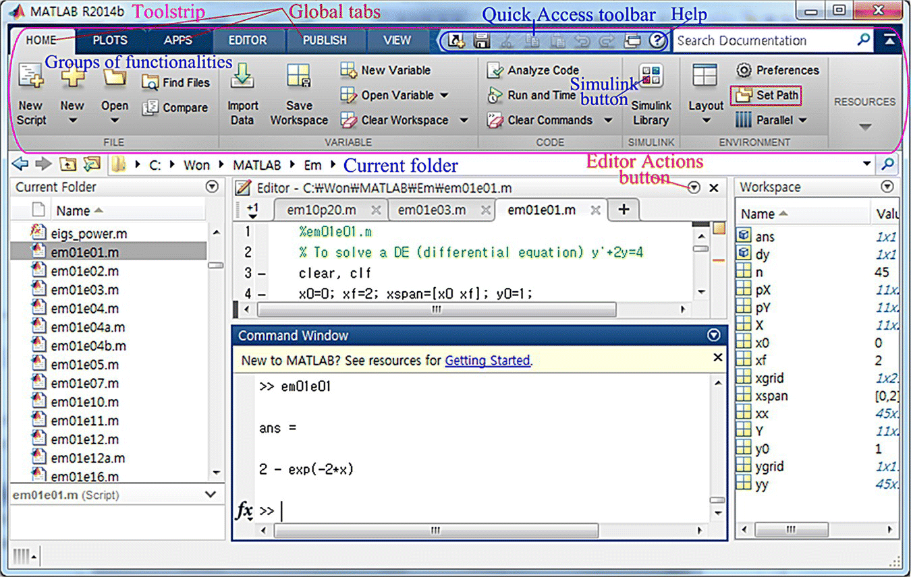911x577 pixels.
Task: Click Find Files
Action: click(176, 83)
